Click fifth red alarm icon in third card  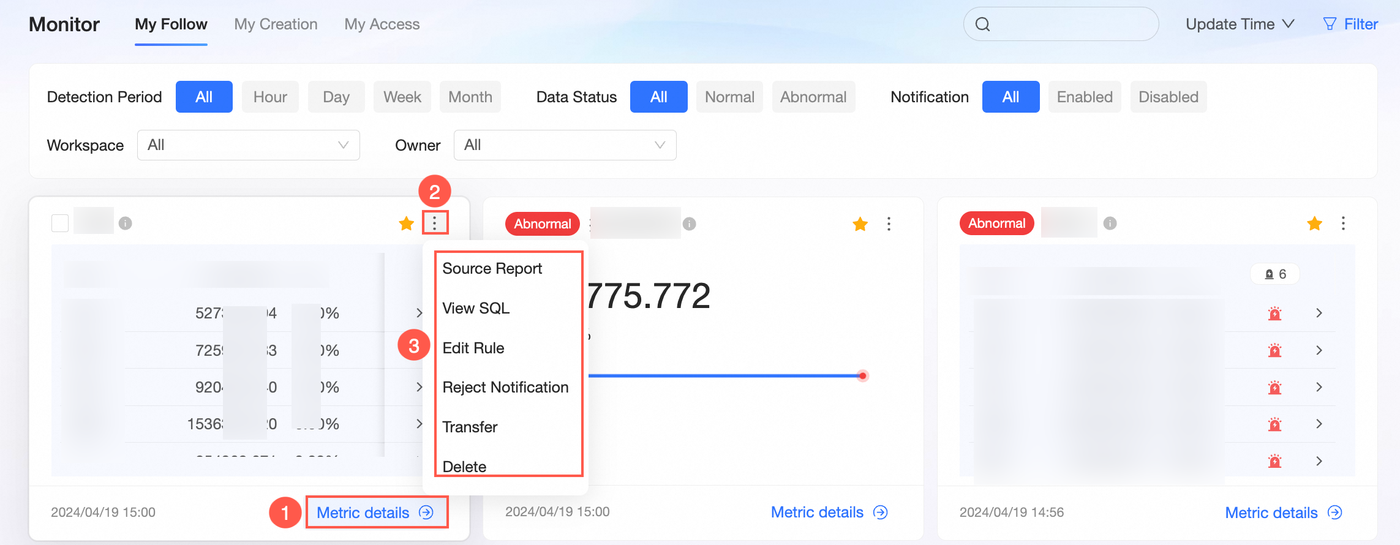(1274, 460)
